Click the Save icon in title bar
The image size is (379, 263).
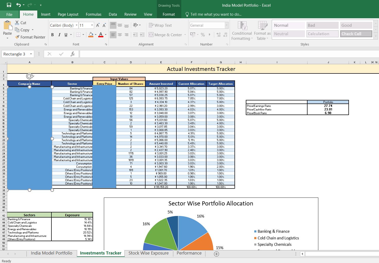coord(9,5)
